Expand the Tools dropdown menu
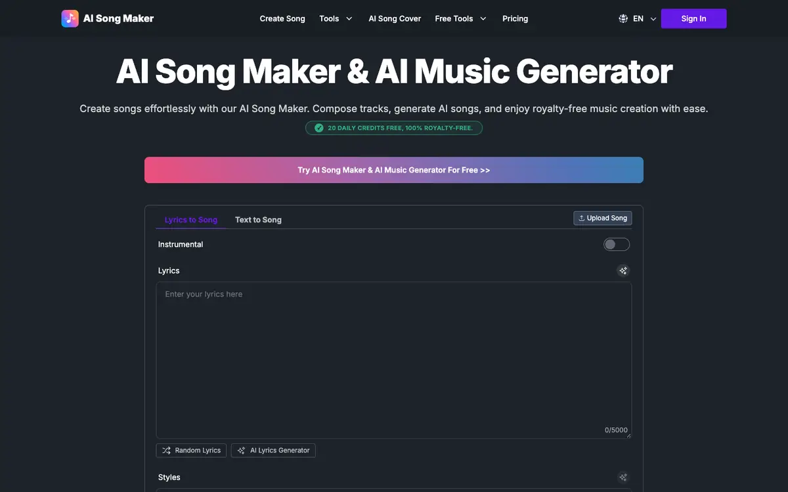788x492 pixels. (336, 18)
